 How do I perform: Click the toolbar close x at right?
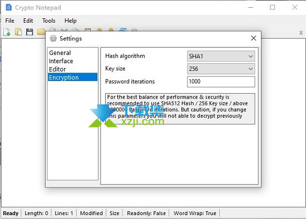(301, 33)
